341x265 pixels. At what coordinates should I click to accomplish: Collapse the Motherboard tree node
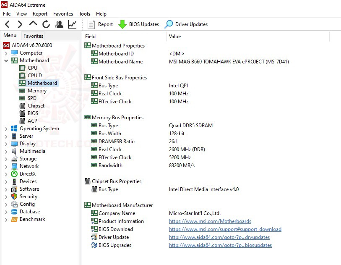point(6,60)
